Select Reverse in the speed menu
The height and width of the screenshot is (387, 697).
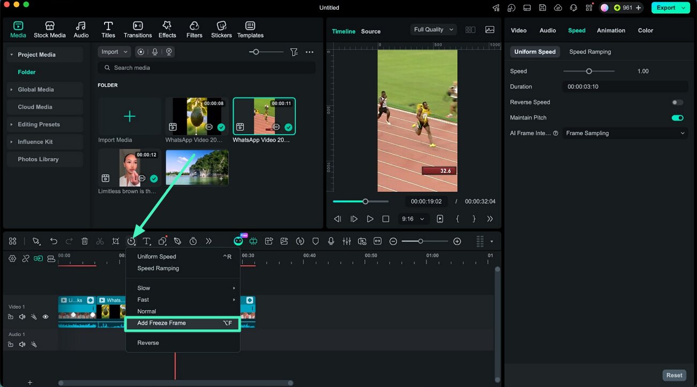183,343
